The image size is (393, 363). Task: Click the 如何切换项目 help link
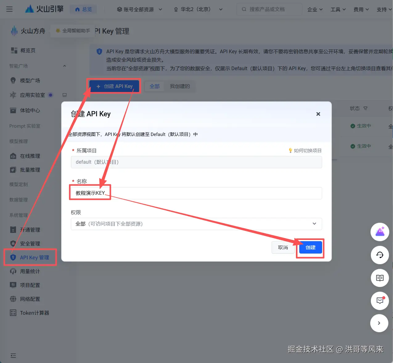pyautogui.click(x=305, y=150)
